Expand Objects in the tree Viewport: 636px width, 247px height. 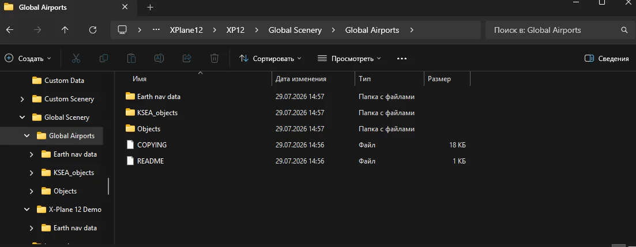(x=32, y=191)
